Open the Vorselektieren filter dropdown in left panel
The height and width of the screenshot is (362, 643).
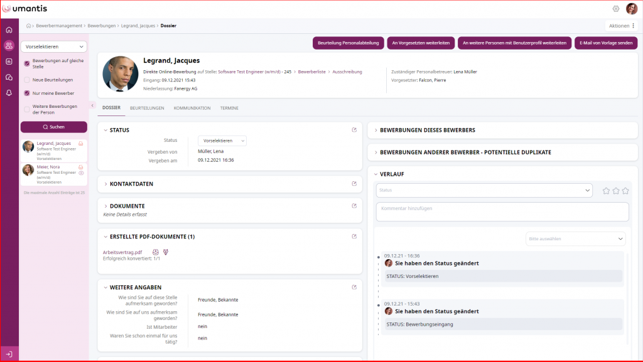point(53,46)
